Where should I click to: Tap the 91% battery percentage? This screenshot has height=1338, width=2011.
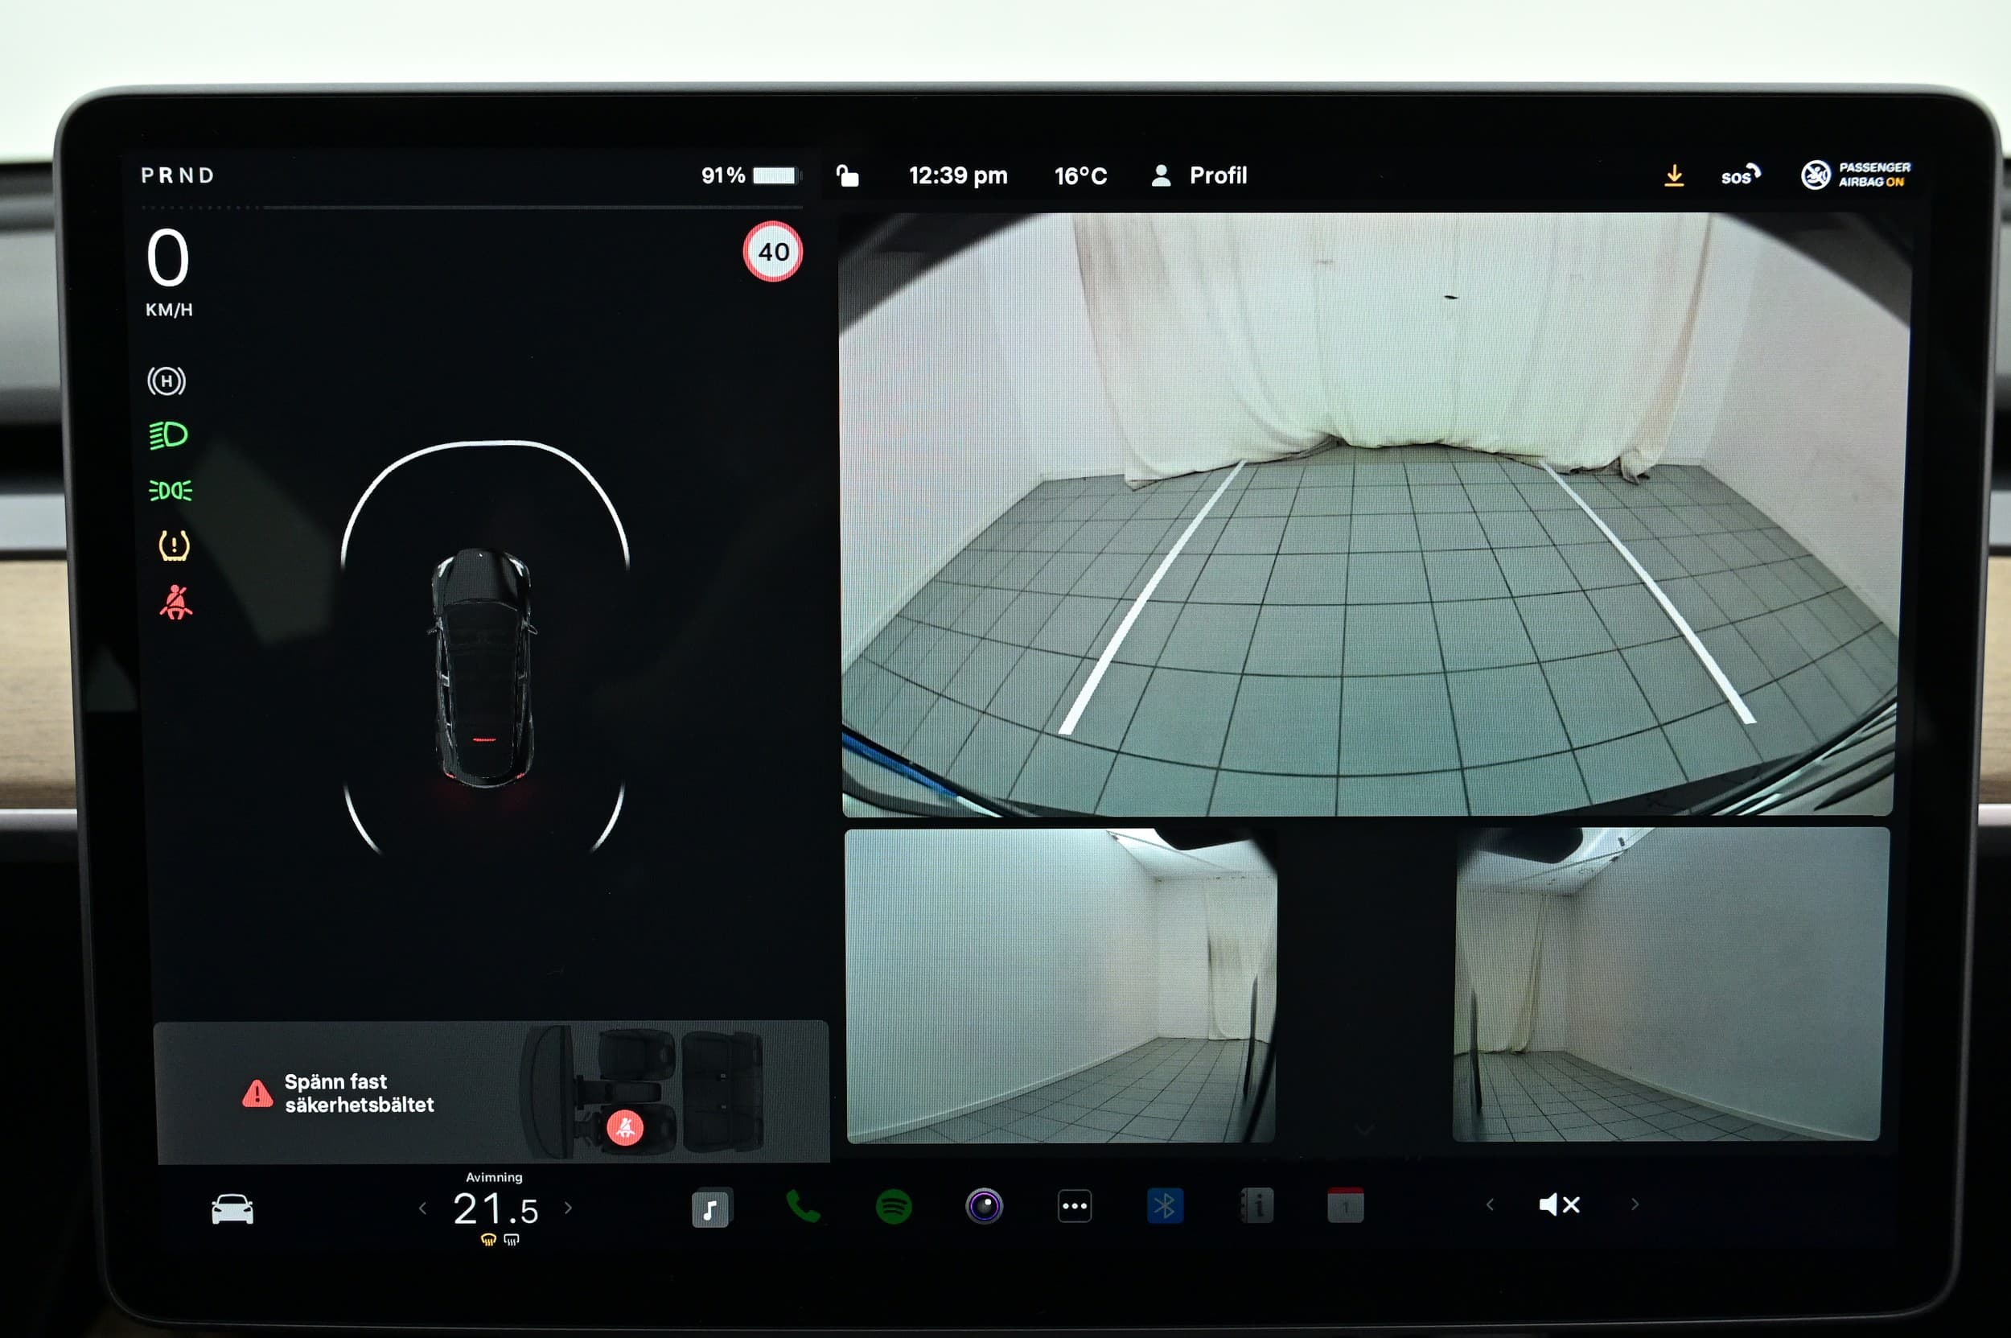point(722,175)
